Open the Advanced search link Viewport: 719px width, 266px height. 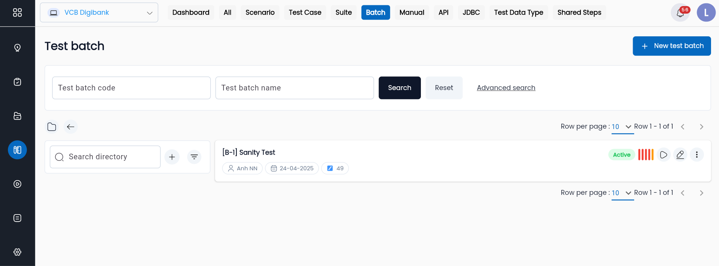(506, 88)
